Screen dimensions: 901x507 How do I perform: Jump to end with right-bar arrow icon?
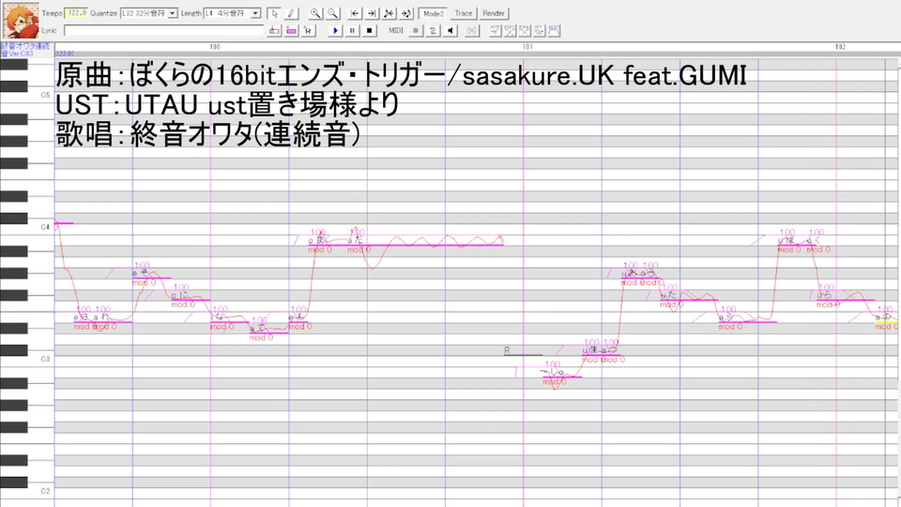pyautogui.click(x=372, y=13)
